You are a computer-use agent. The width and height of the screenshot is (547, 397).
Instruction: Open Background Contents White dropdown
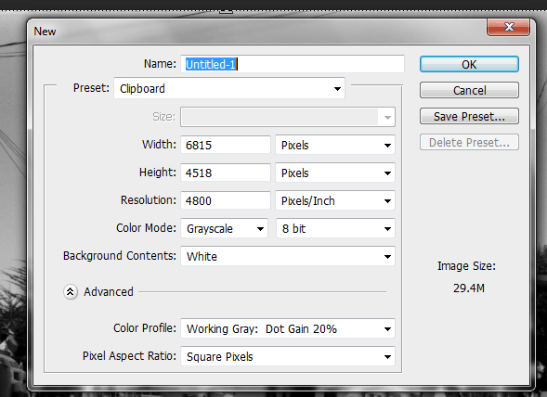(288, 257)
